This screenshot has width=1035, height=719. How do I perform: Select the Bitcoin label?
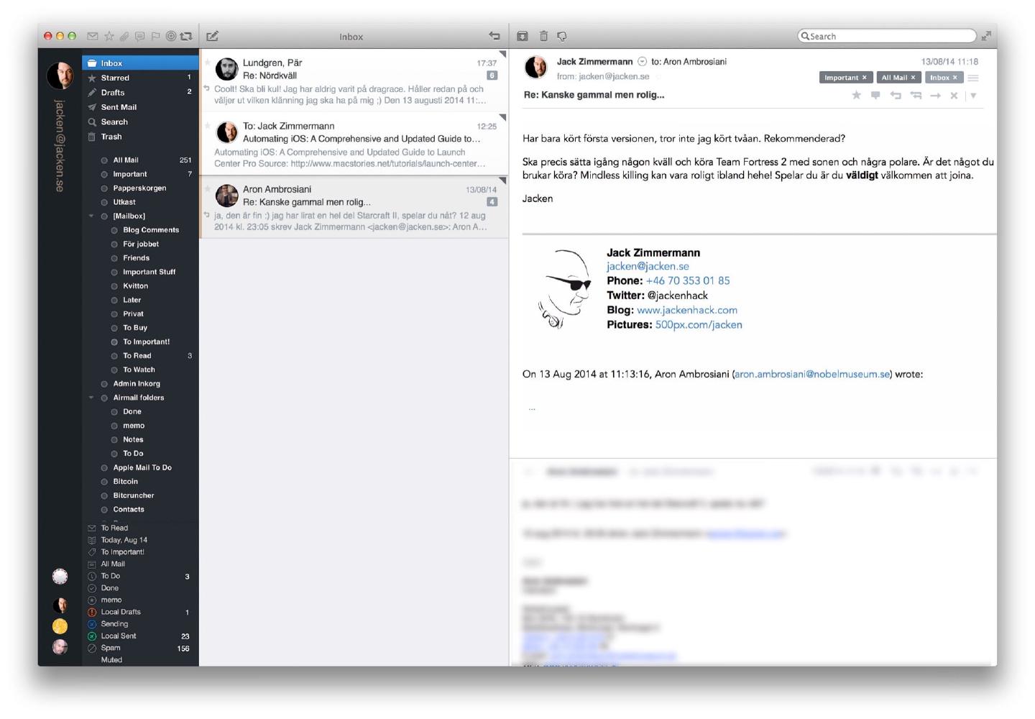[x=125, y=481]
